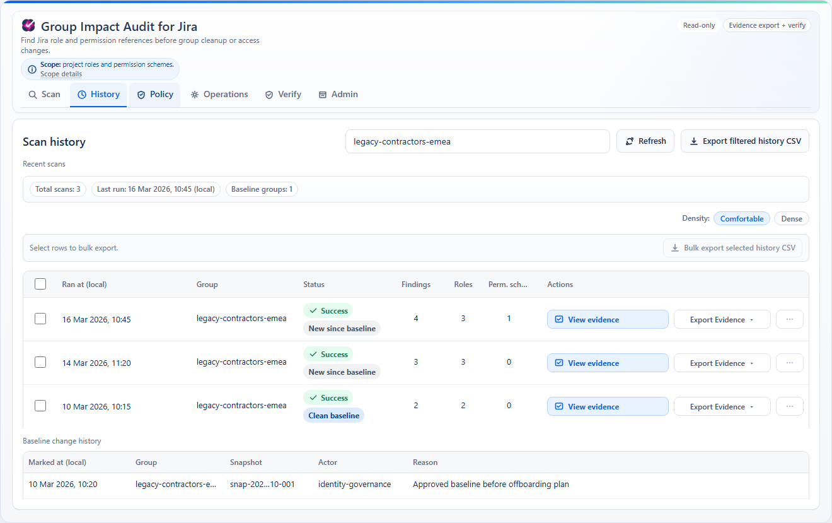Open the Export Evidence dropdown on the first row
This screenshot has width=832, height=523.
coord(722,319)
